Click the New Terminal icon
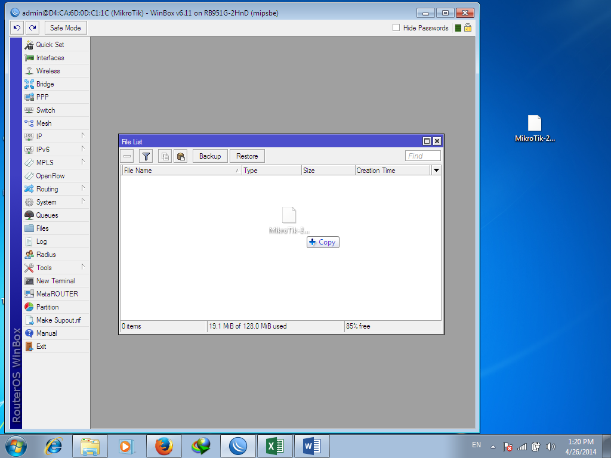This screenshot has height=458, width=611. (29, 281)
